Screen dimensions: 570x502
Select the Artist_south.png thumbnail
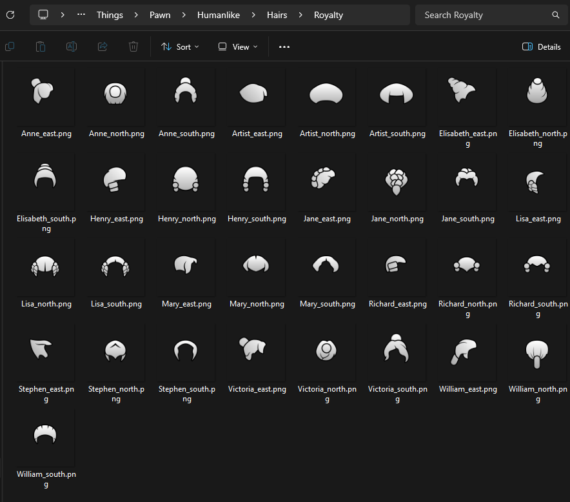point(397,94)
